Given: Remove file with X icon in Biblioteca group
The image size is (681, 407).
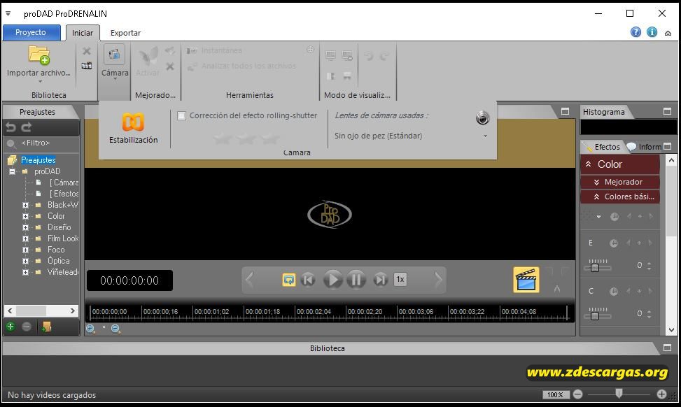Looking at the screenshot, I should pyautogui.click(x=87, y=51).
